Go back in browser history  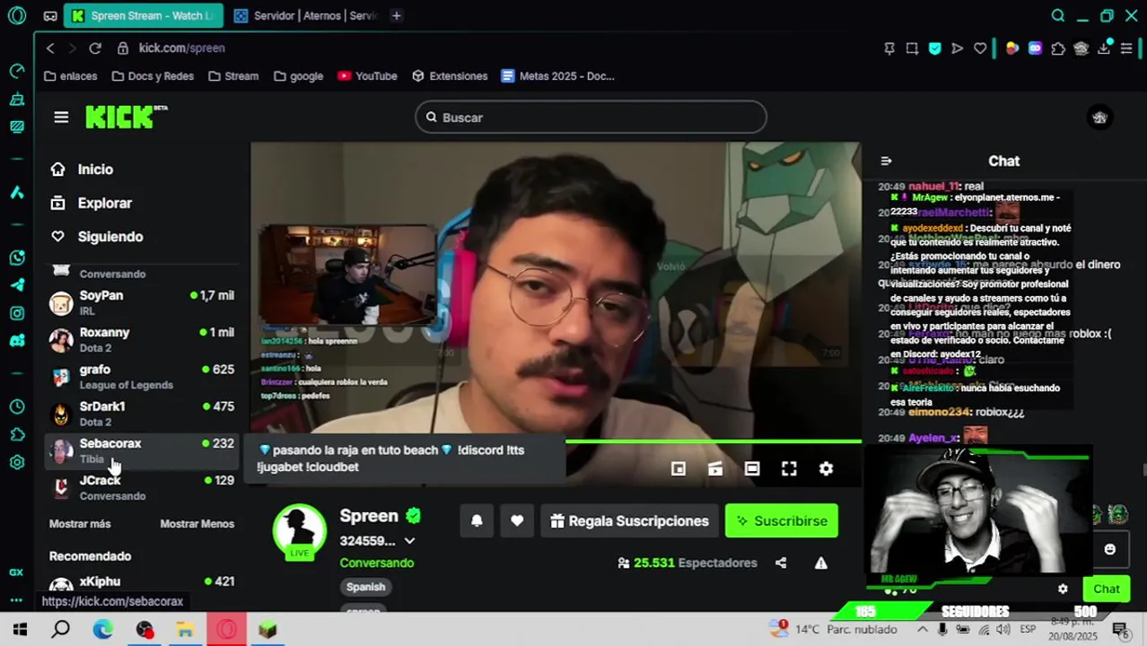coord(51,48)
